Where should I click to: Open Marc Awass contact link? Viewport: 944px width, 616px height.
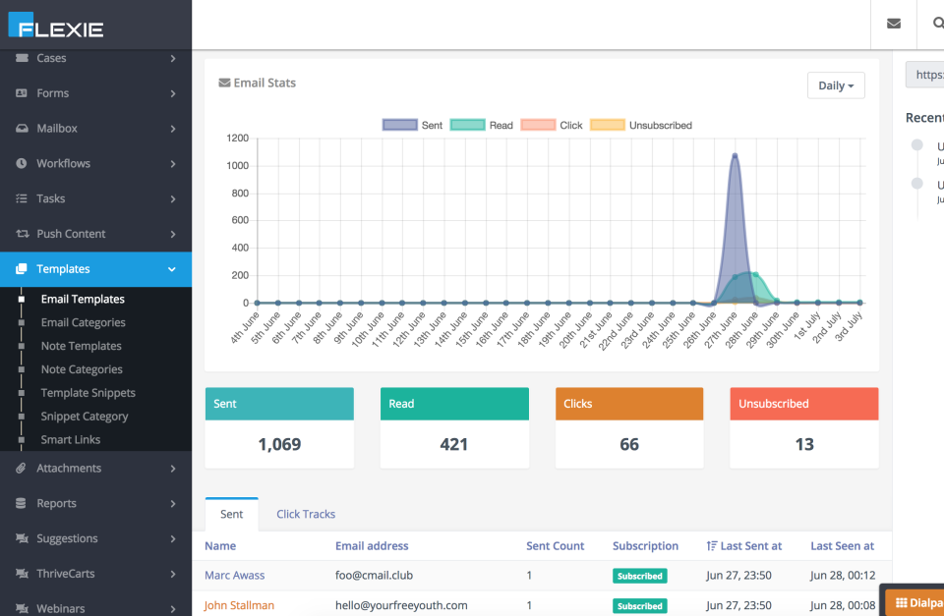point(234,575)
